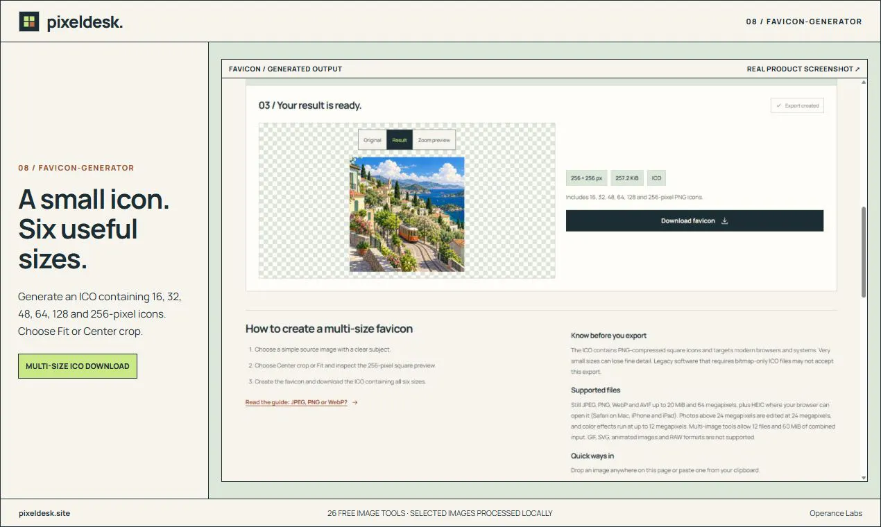
Task: Click the Download favicon button
Action: [694, 221]
